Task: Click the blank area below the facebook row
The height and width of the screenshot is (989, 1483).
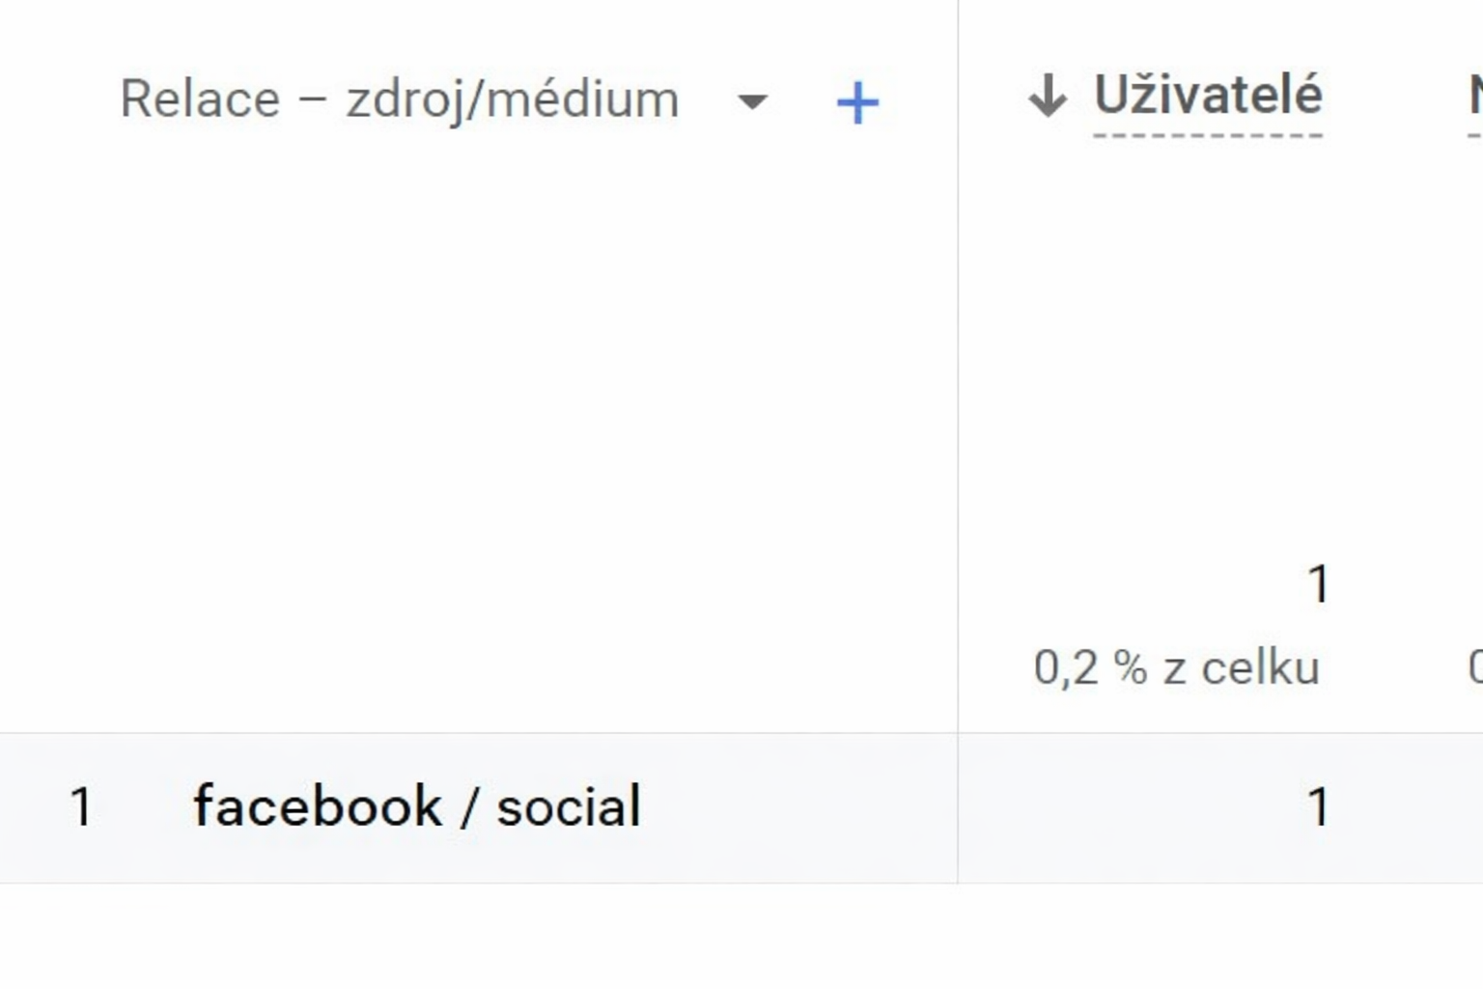Action: click(676, 937)
